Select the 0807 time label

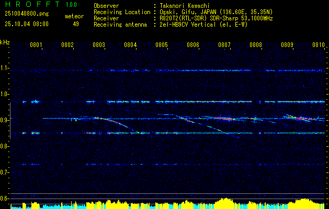point(224,45)
